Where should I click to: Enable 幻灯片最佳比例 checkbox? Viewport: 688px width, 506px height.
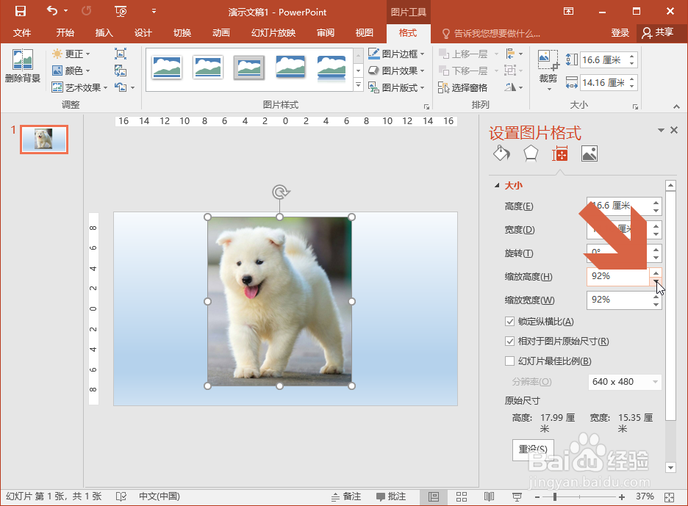[x=510, y=361]
